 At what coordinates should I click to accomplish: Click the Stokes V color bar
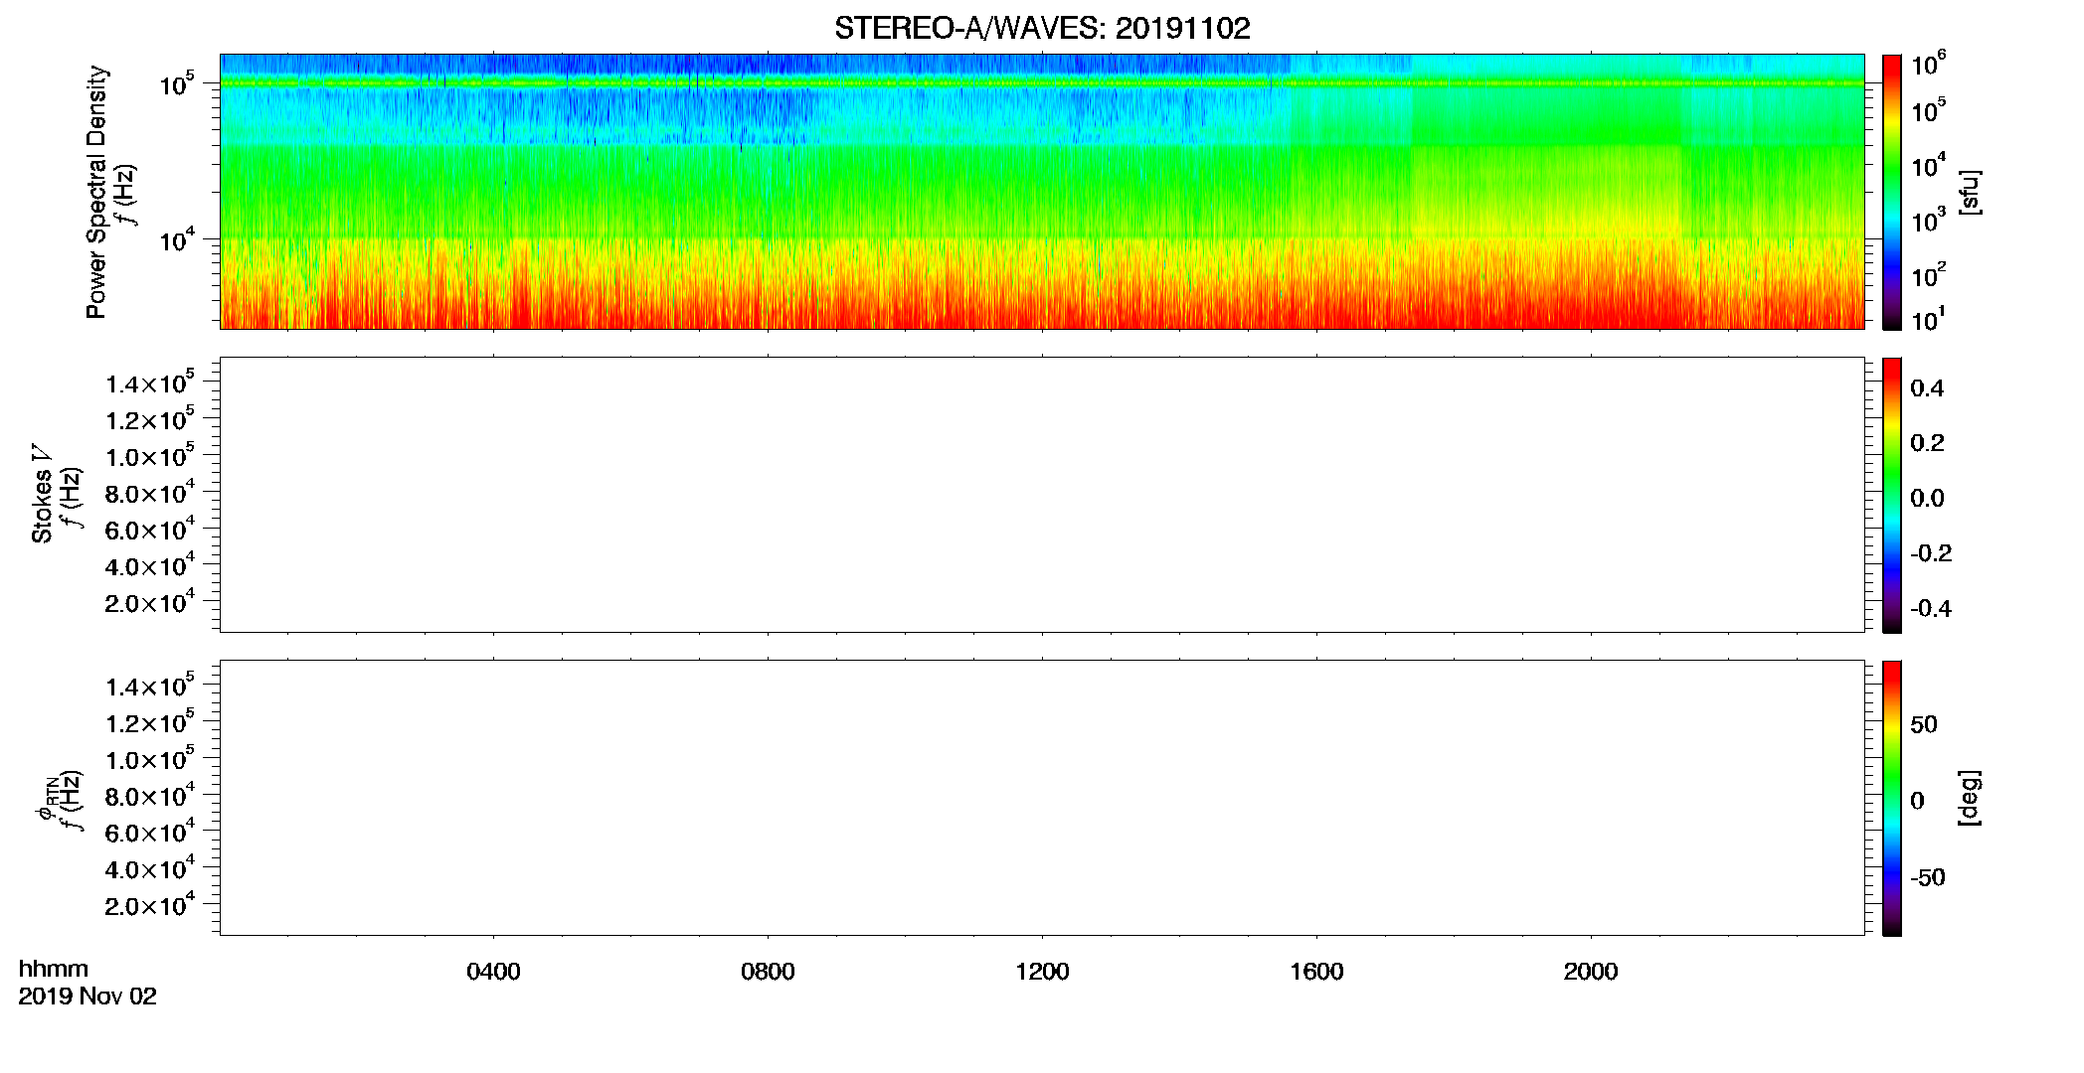pyautogui.click(x=1892, y=495)
